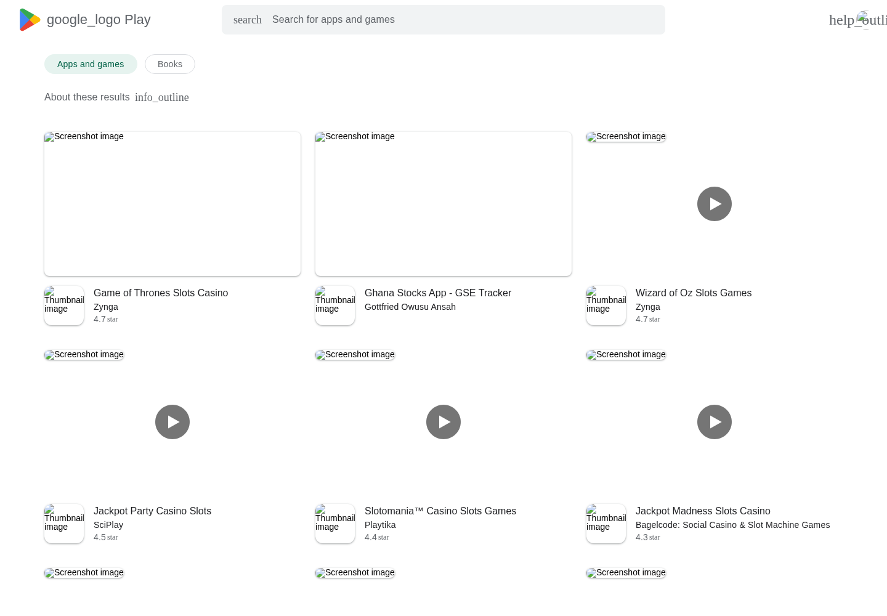The height and width of the screenshot is (616, 887).
Task: Open Jackpot Madness Slots Casino title
Action: 703,511
